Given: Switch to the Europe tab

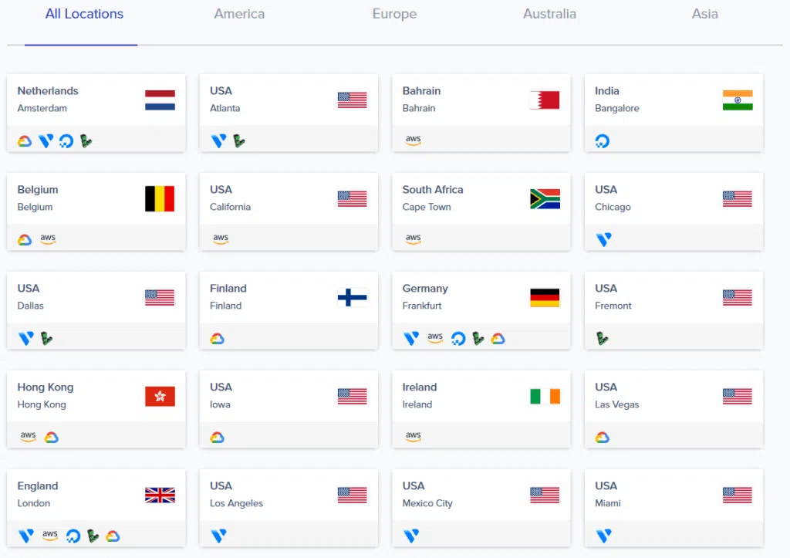Looking at the screenshot, I should click(394, 14).
